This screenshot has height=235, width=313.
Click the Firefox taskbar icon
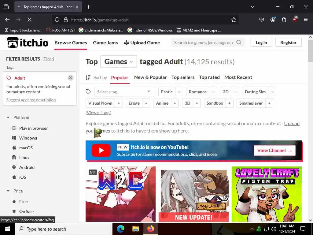coord(150,229)
